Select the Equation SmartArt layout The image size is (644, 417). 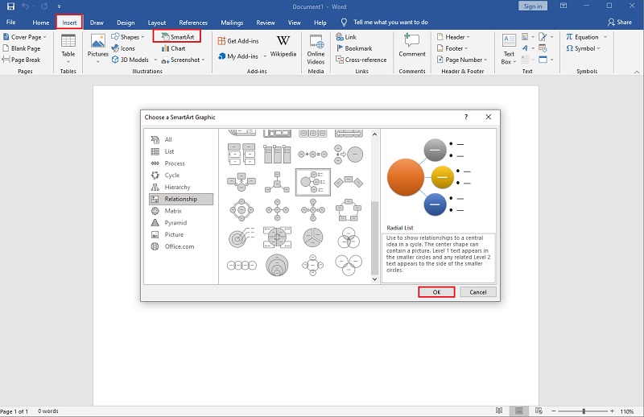(x=313, y=155)
